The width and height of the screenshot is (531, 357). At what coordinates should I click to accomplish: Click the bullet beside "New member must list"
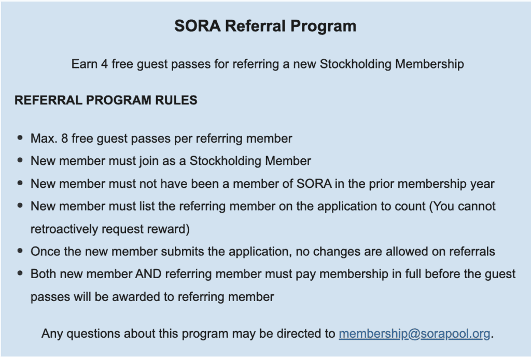point(20,207)
